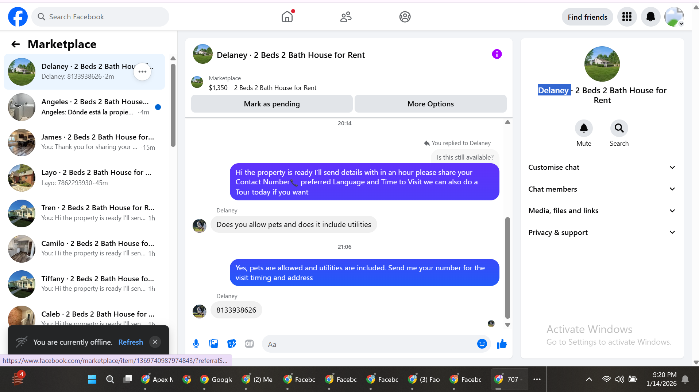699x392 pixels.
Task: Record a voice clip with microphone
Action: click(196, 344)
